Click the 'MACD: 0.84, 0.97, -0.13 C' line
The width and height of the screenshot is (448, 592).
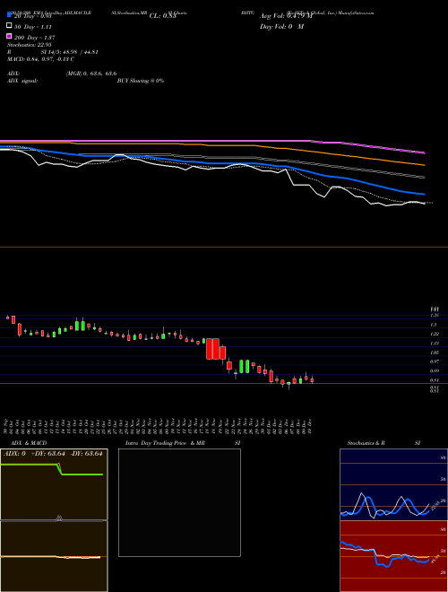point(40,59)
